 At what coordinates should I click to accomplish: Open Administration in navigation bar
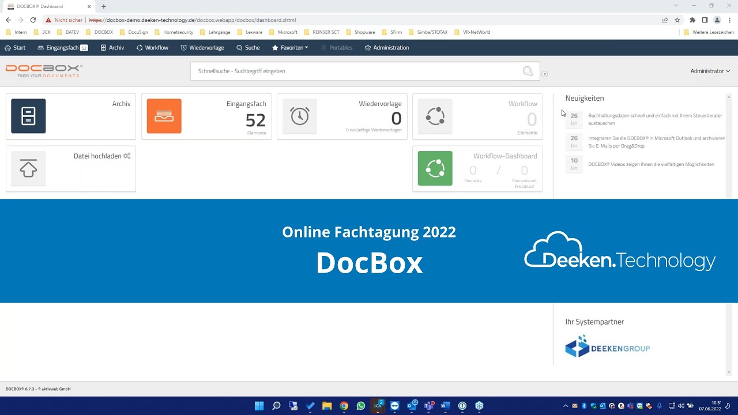pos(386,47)
